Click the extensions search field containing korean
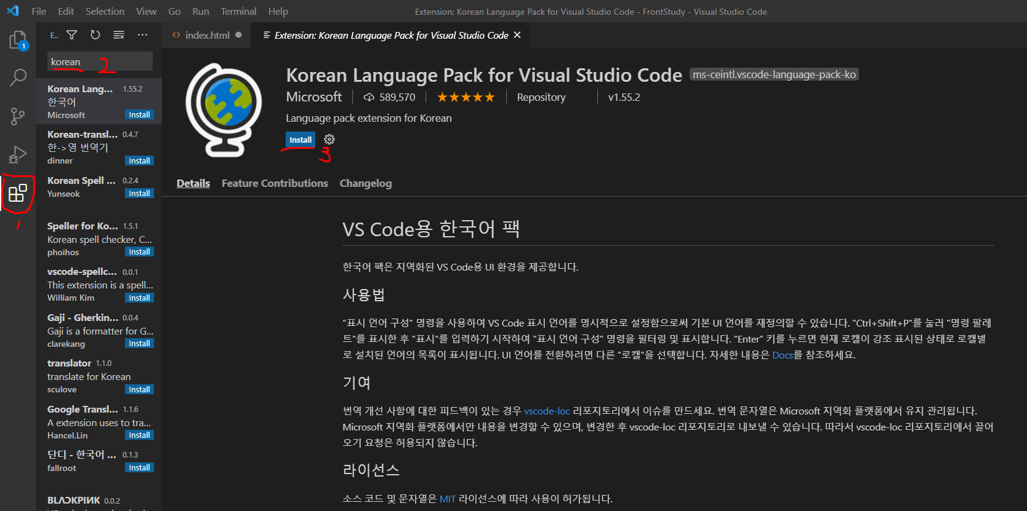 tap(100, 61)
